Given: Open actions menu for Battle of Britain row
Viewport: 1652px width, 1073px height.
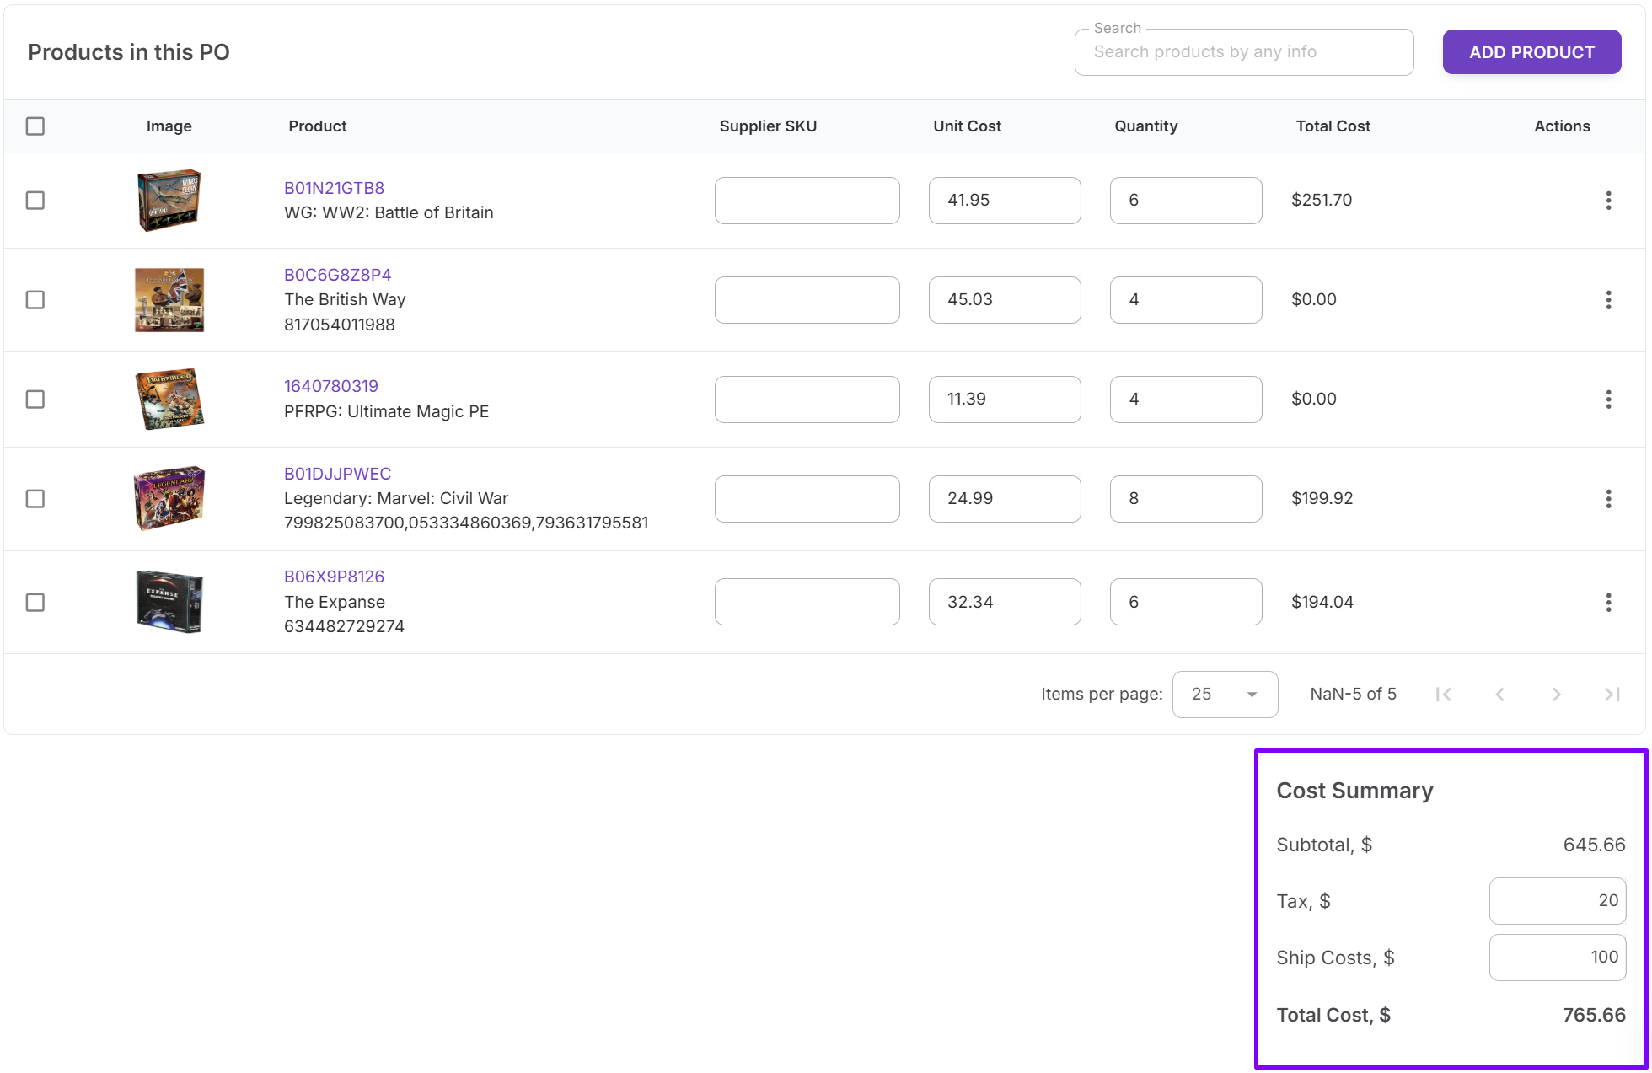Looking at the screenshot, I should point(1608,201).
